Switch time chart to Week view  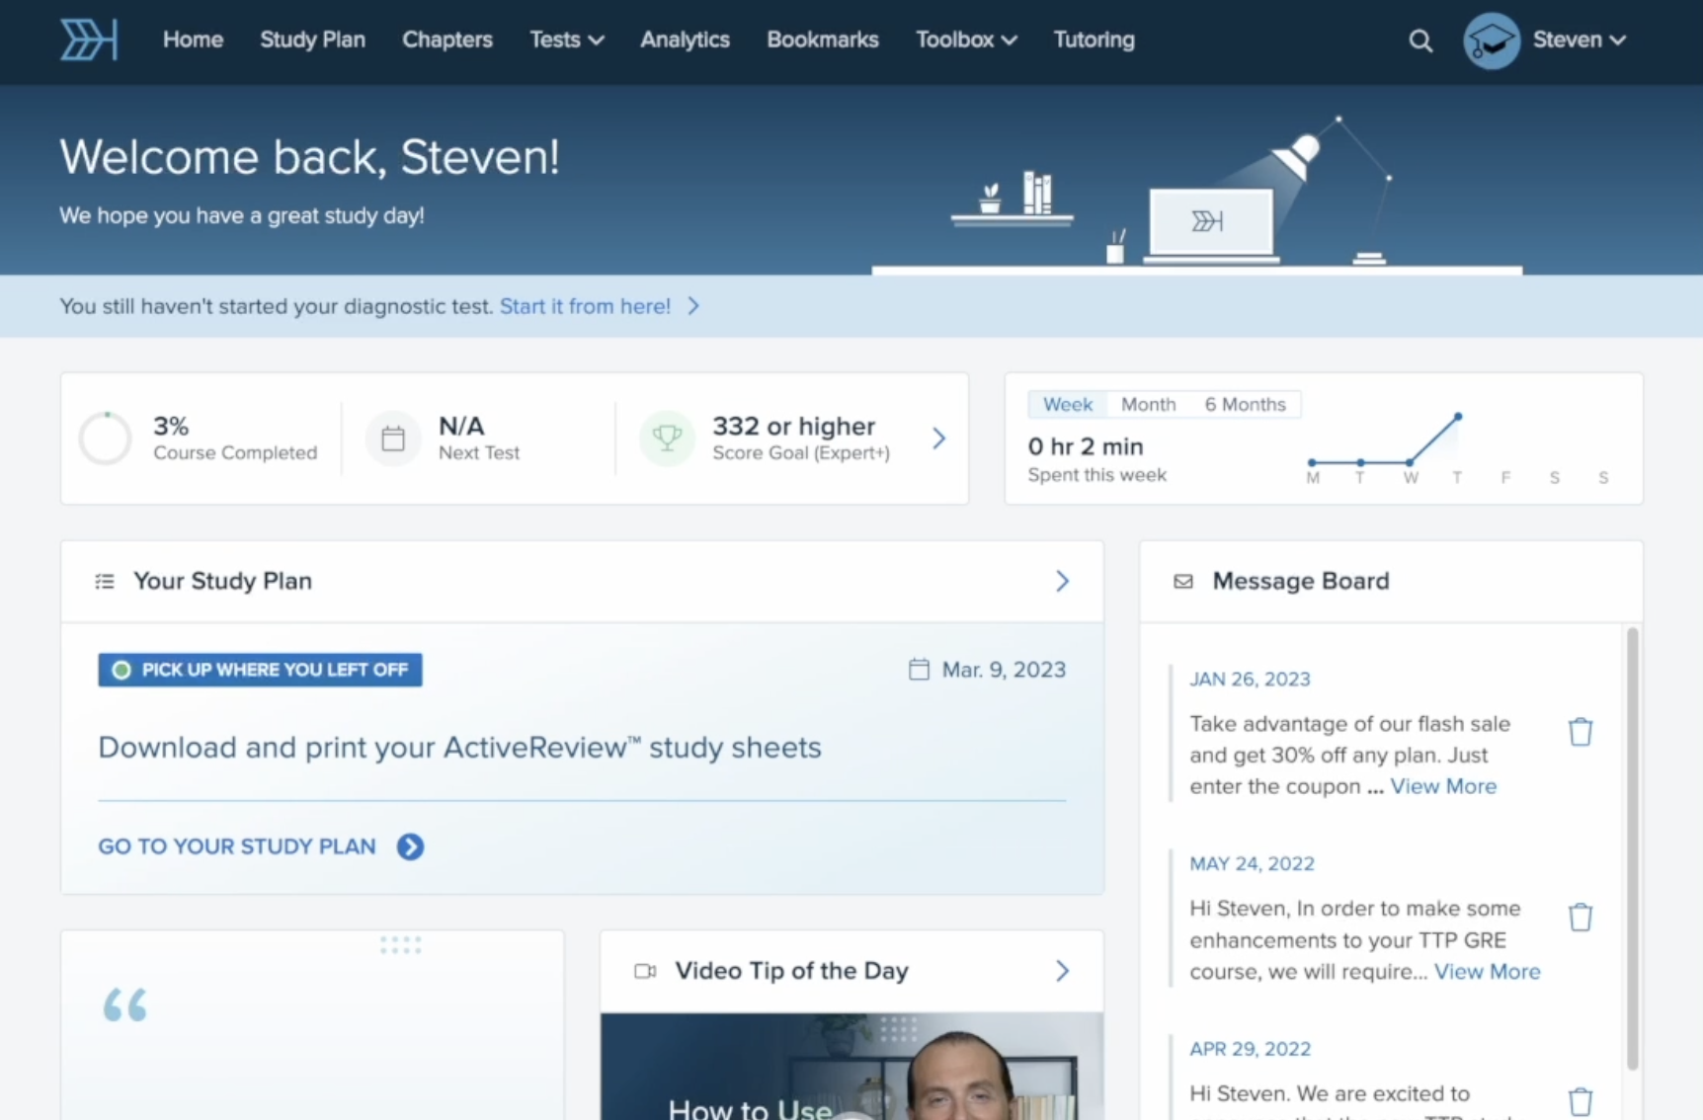pyautogui.click(x=1067, y=404)
